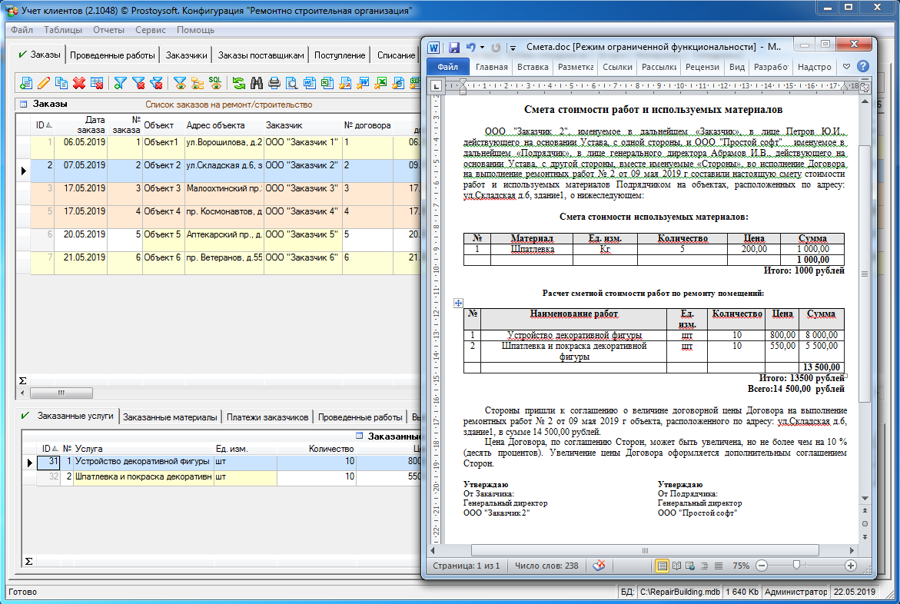Click the pencil edit record icon

44,82
